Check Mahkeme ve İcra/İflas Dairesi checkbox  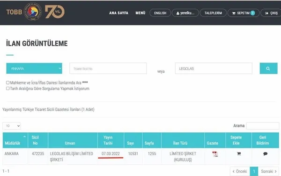[x=7, y=83]
